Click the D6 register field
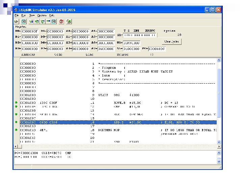The width and height of the screenshot is (243, 182). point(55,43)
